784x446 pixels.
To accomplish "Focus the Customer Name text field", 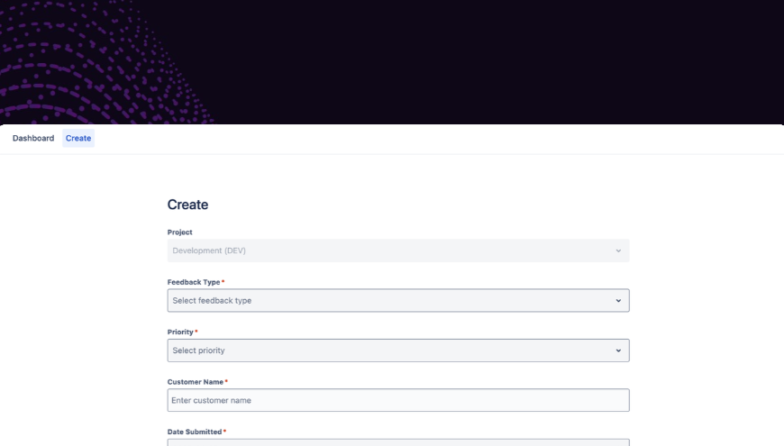I will click(398, 400).
